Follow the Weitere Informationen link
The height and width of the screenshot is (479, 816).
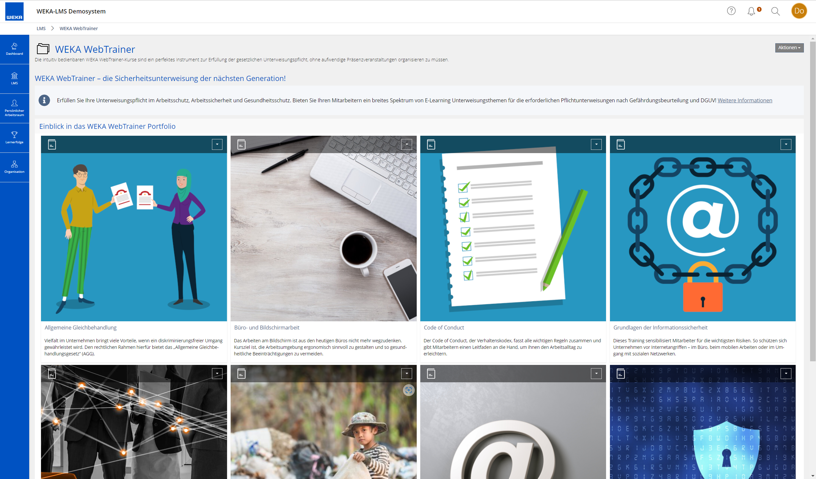click(745, 100)
